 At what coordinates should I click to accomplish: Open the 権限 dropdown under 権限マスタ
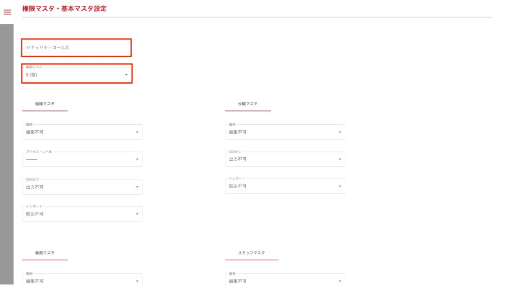coord(82,280)
